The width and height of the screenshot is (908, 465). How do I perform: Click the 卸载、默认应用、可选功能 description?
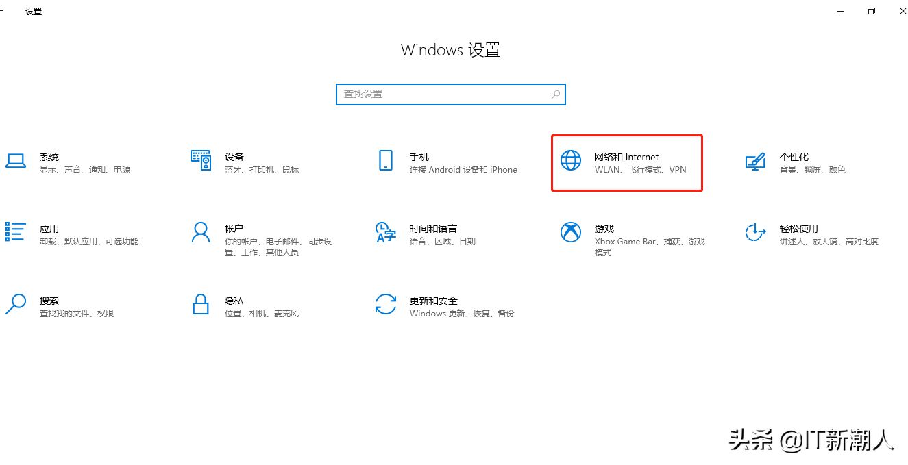click(89, 242)
